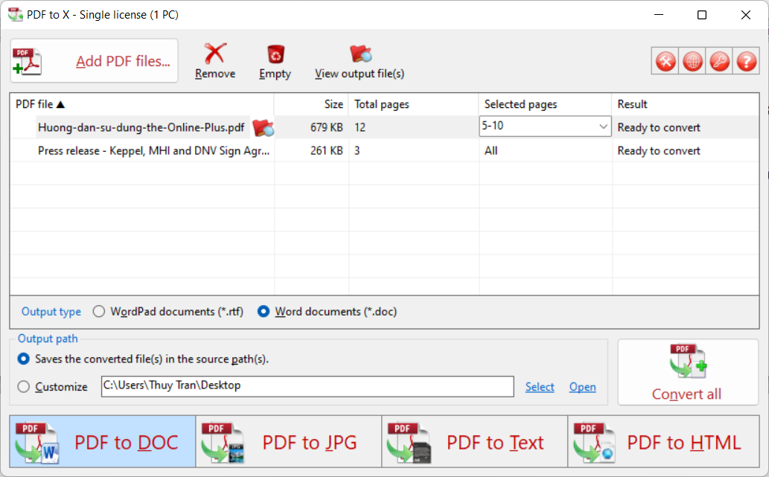Open license registration with the key icon
The width and height of the screenshot is (769, 477).
719,61
